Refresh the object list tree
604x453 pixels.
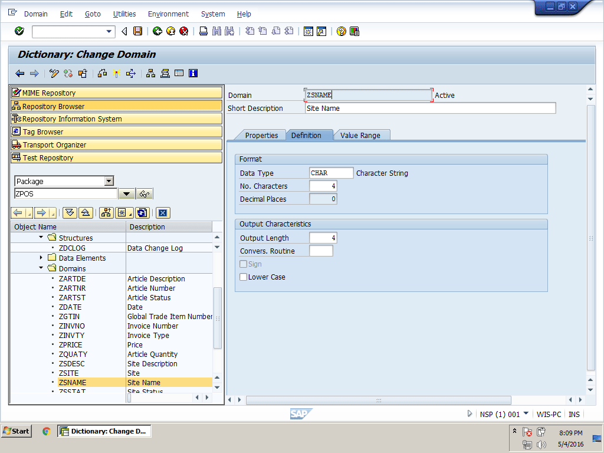coord(142,213)
